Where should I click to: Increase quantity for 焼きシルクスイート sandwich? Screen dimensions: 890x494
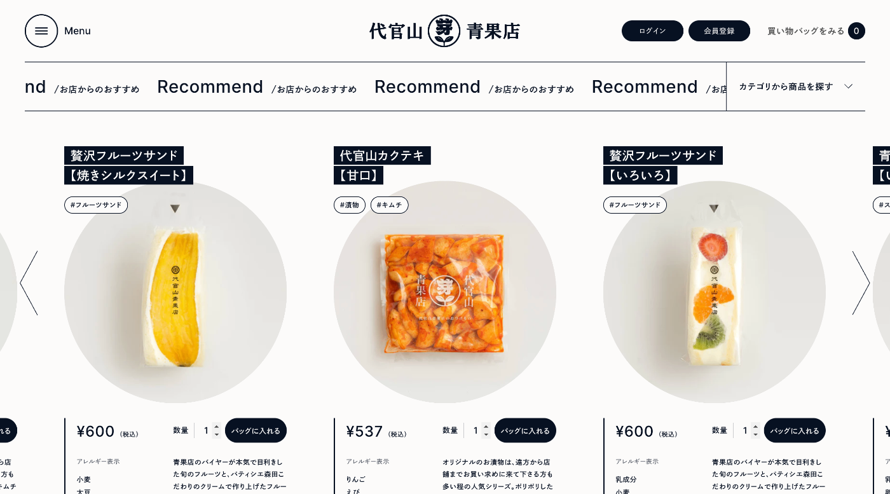217,427
